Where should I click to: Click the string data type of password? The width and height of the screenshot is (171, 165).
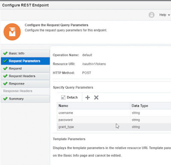point(136,120)
